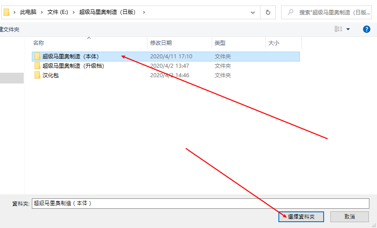Click folder icon of 汉化包
This screenshot has width=377, height=228.
37,75
